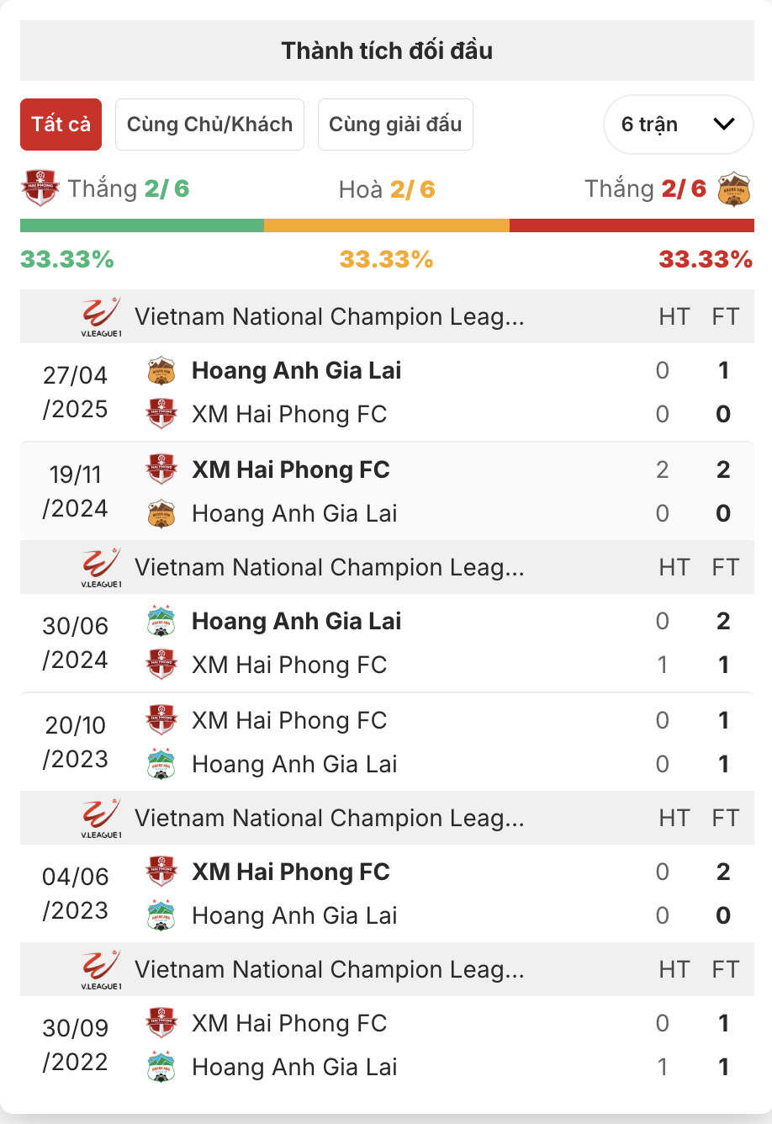Viewport: 772px width, 1124px height.
Task: Click XM Hai Phong crest in 19/11/2024 match
Action: (161, 469)
